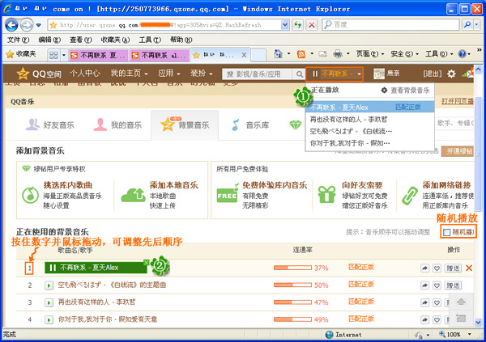Click the Read Mail envelope icon
Screen dimensions: 486x342
coord(322,54)
